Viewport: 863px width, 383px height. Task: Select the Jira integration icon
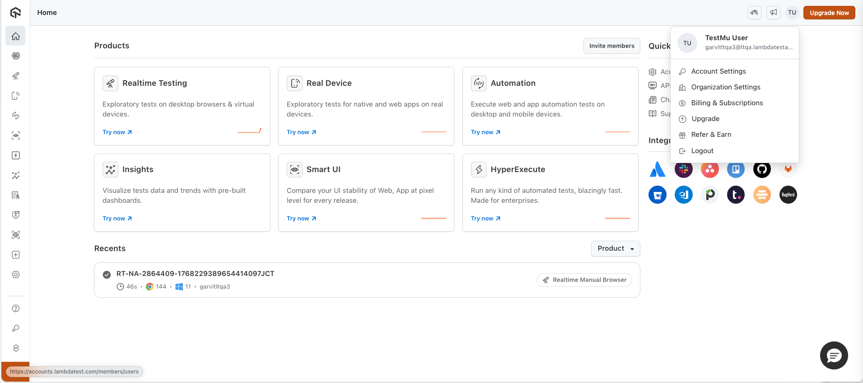pos(657,169)
